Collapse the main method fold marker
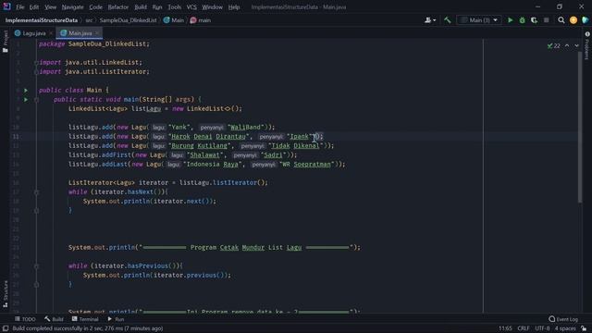This screenshot has height=333, width=592. [x=37, y=100]
